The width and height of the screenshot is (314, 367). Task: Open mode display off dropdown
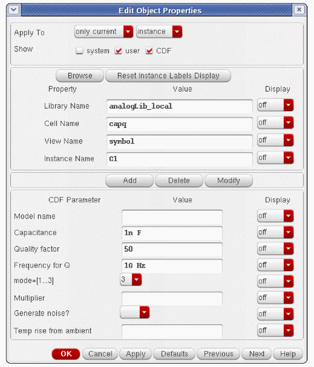[x=275, y=281]
